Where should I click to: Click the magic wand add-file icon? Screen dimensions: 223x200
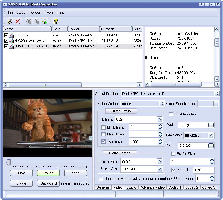click(10, 21)
